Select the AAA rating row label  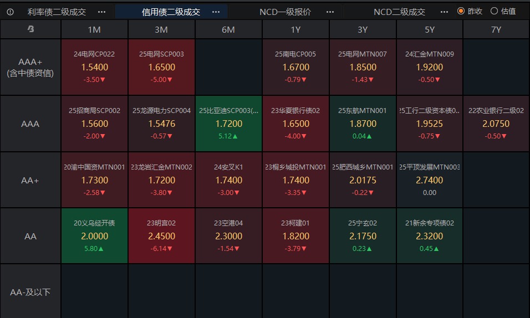click(30, 124)
